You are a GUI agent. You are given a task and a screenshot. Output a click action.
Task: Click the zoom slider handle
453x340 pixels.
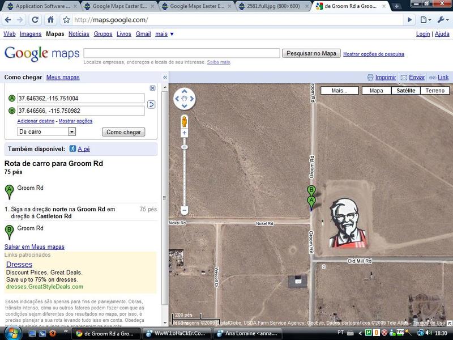[x=185, y=147]
